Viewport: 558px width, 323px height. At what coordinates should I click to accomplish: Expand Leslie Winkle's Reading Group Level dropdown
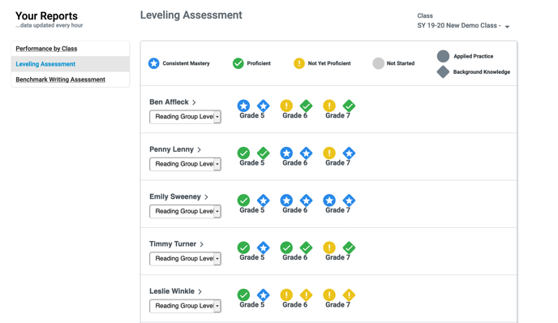[185, 306]
